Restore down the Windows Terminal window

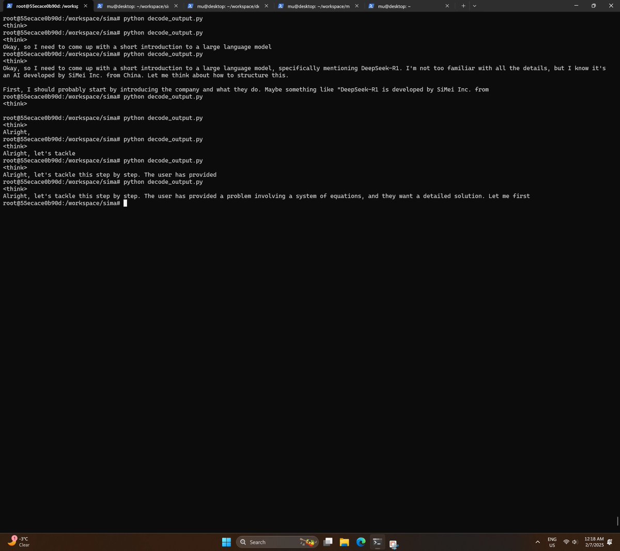pos(594,6)
